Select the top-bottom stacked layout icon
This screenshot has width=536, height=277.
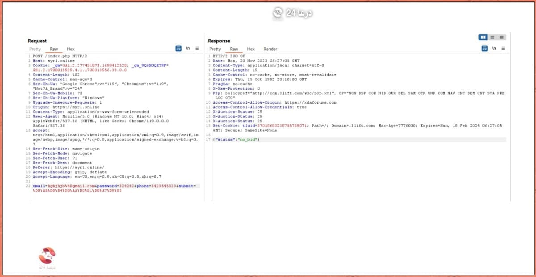click(492, 37)
